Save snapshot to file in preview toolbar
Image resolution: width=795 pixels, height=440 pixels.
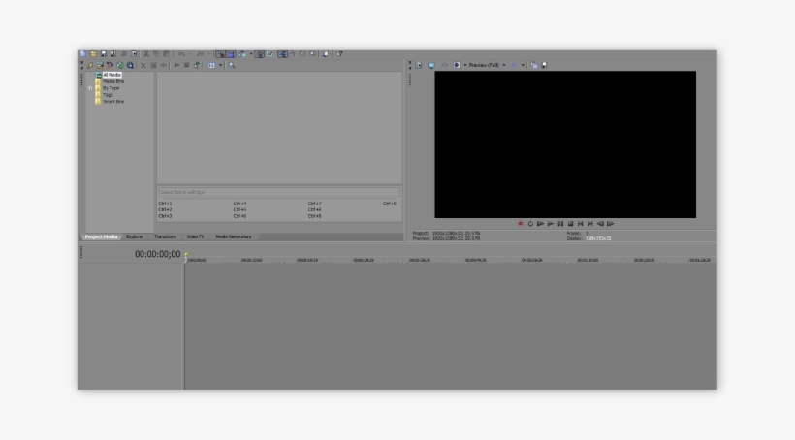coord(544,65)
